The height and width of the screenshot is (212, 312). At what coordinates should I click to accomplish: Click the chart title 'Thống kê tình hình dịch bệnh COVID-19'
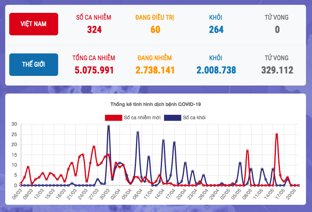pos(156,104)
